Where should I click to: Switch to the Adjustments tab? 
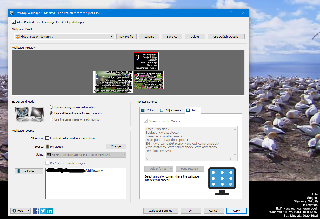pyautogui.click(x=170, y=110)
